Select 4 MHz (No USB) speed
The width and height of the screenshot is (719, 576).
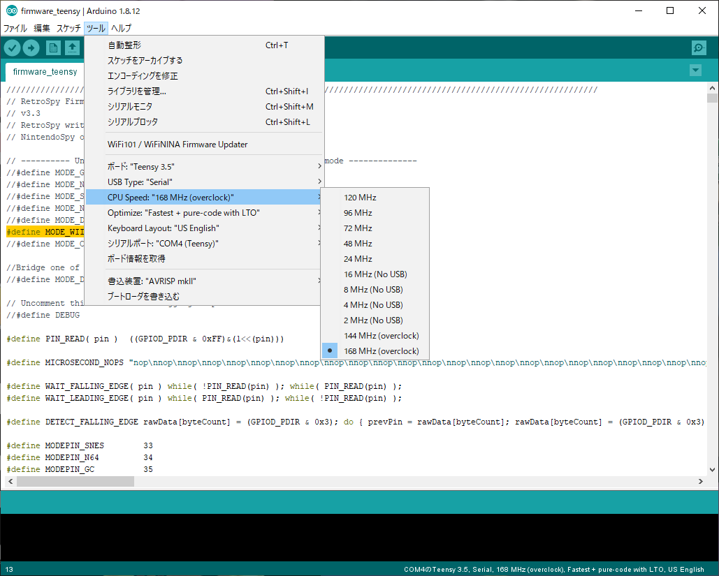coord(375,305)
